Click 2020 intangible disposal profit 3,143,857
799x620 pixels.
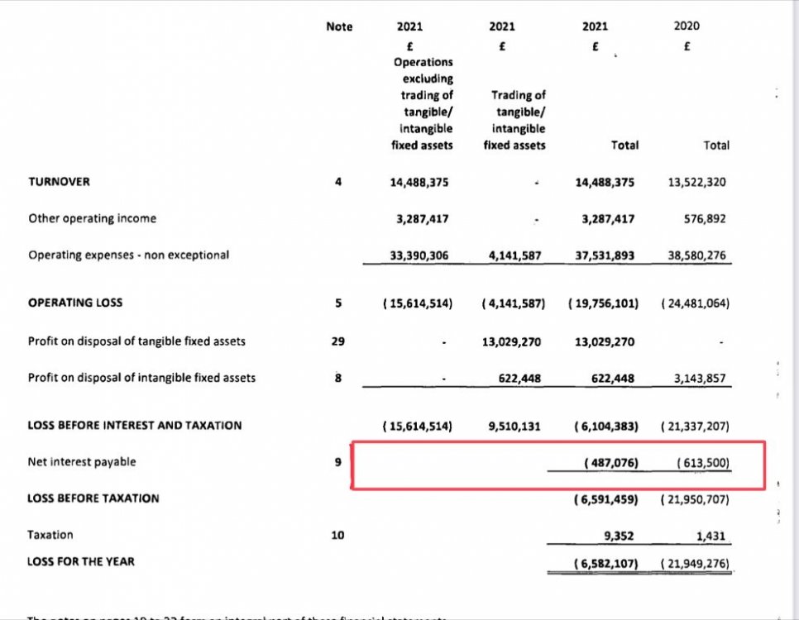tap(700, 378)
